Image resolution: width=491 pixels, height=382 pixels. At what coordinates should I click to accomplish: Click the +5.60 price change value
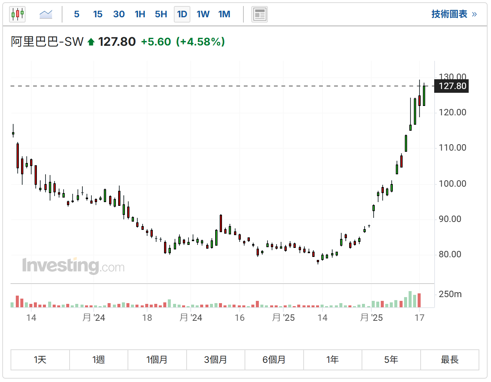(156, 42)
